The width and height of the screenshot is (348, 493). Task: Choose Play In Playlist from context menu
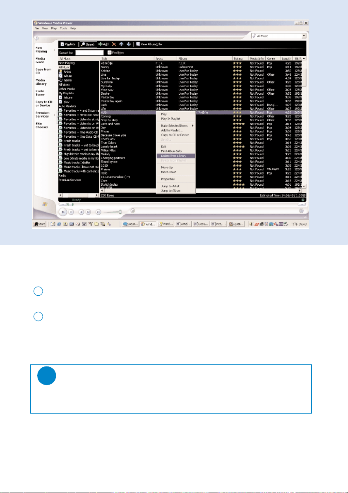[x=176, y=119]
